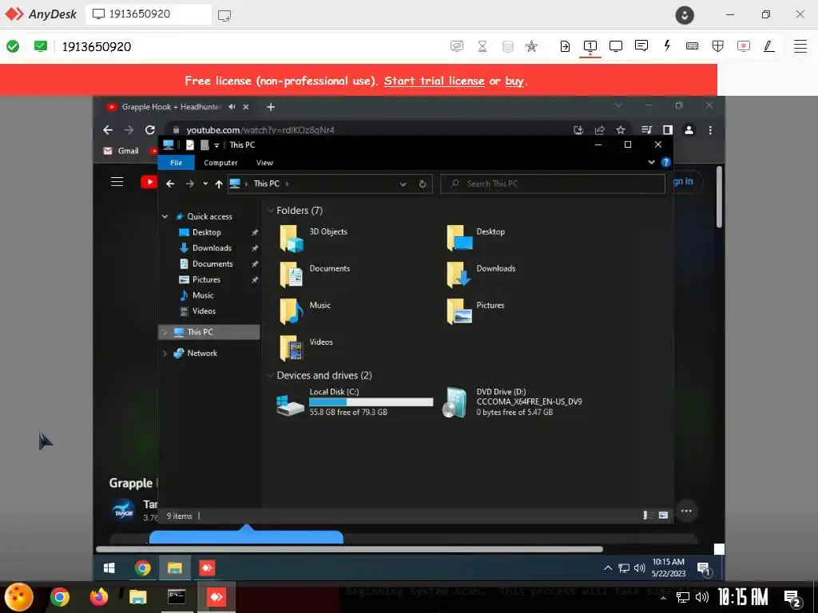The image size is (818, 613).
Task: Bookmark the YouTube page with star icon
Action: click(x=620, y=130)
